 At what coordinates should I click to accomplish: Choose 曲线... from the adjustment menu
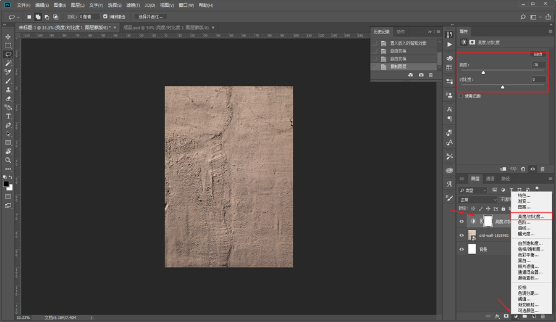click(x=524, y=228)
